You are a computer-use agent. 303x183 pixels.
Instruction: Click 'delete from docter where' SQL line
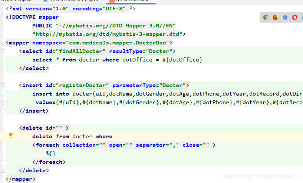click(72, 137)
